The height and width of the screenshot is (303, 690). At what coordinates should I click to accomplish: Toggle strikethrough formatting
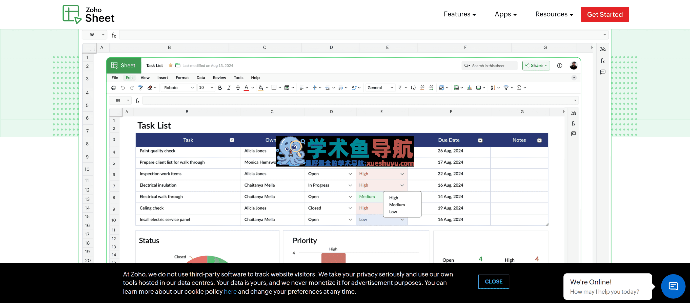click(238, 88)
